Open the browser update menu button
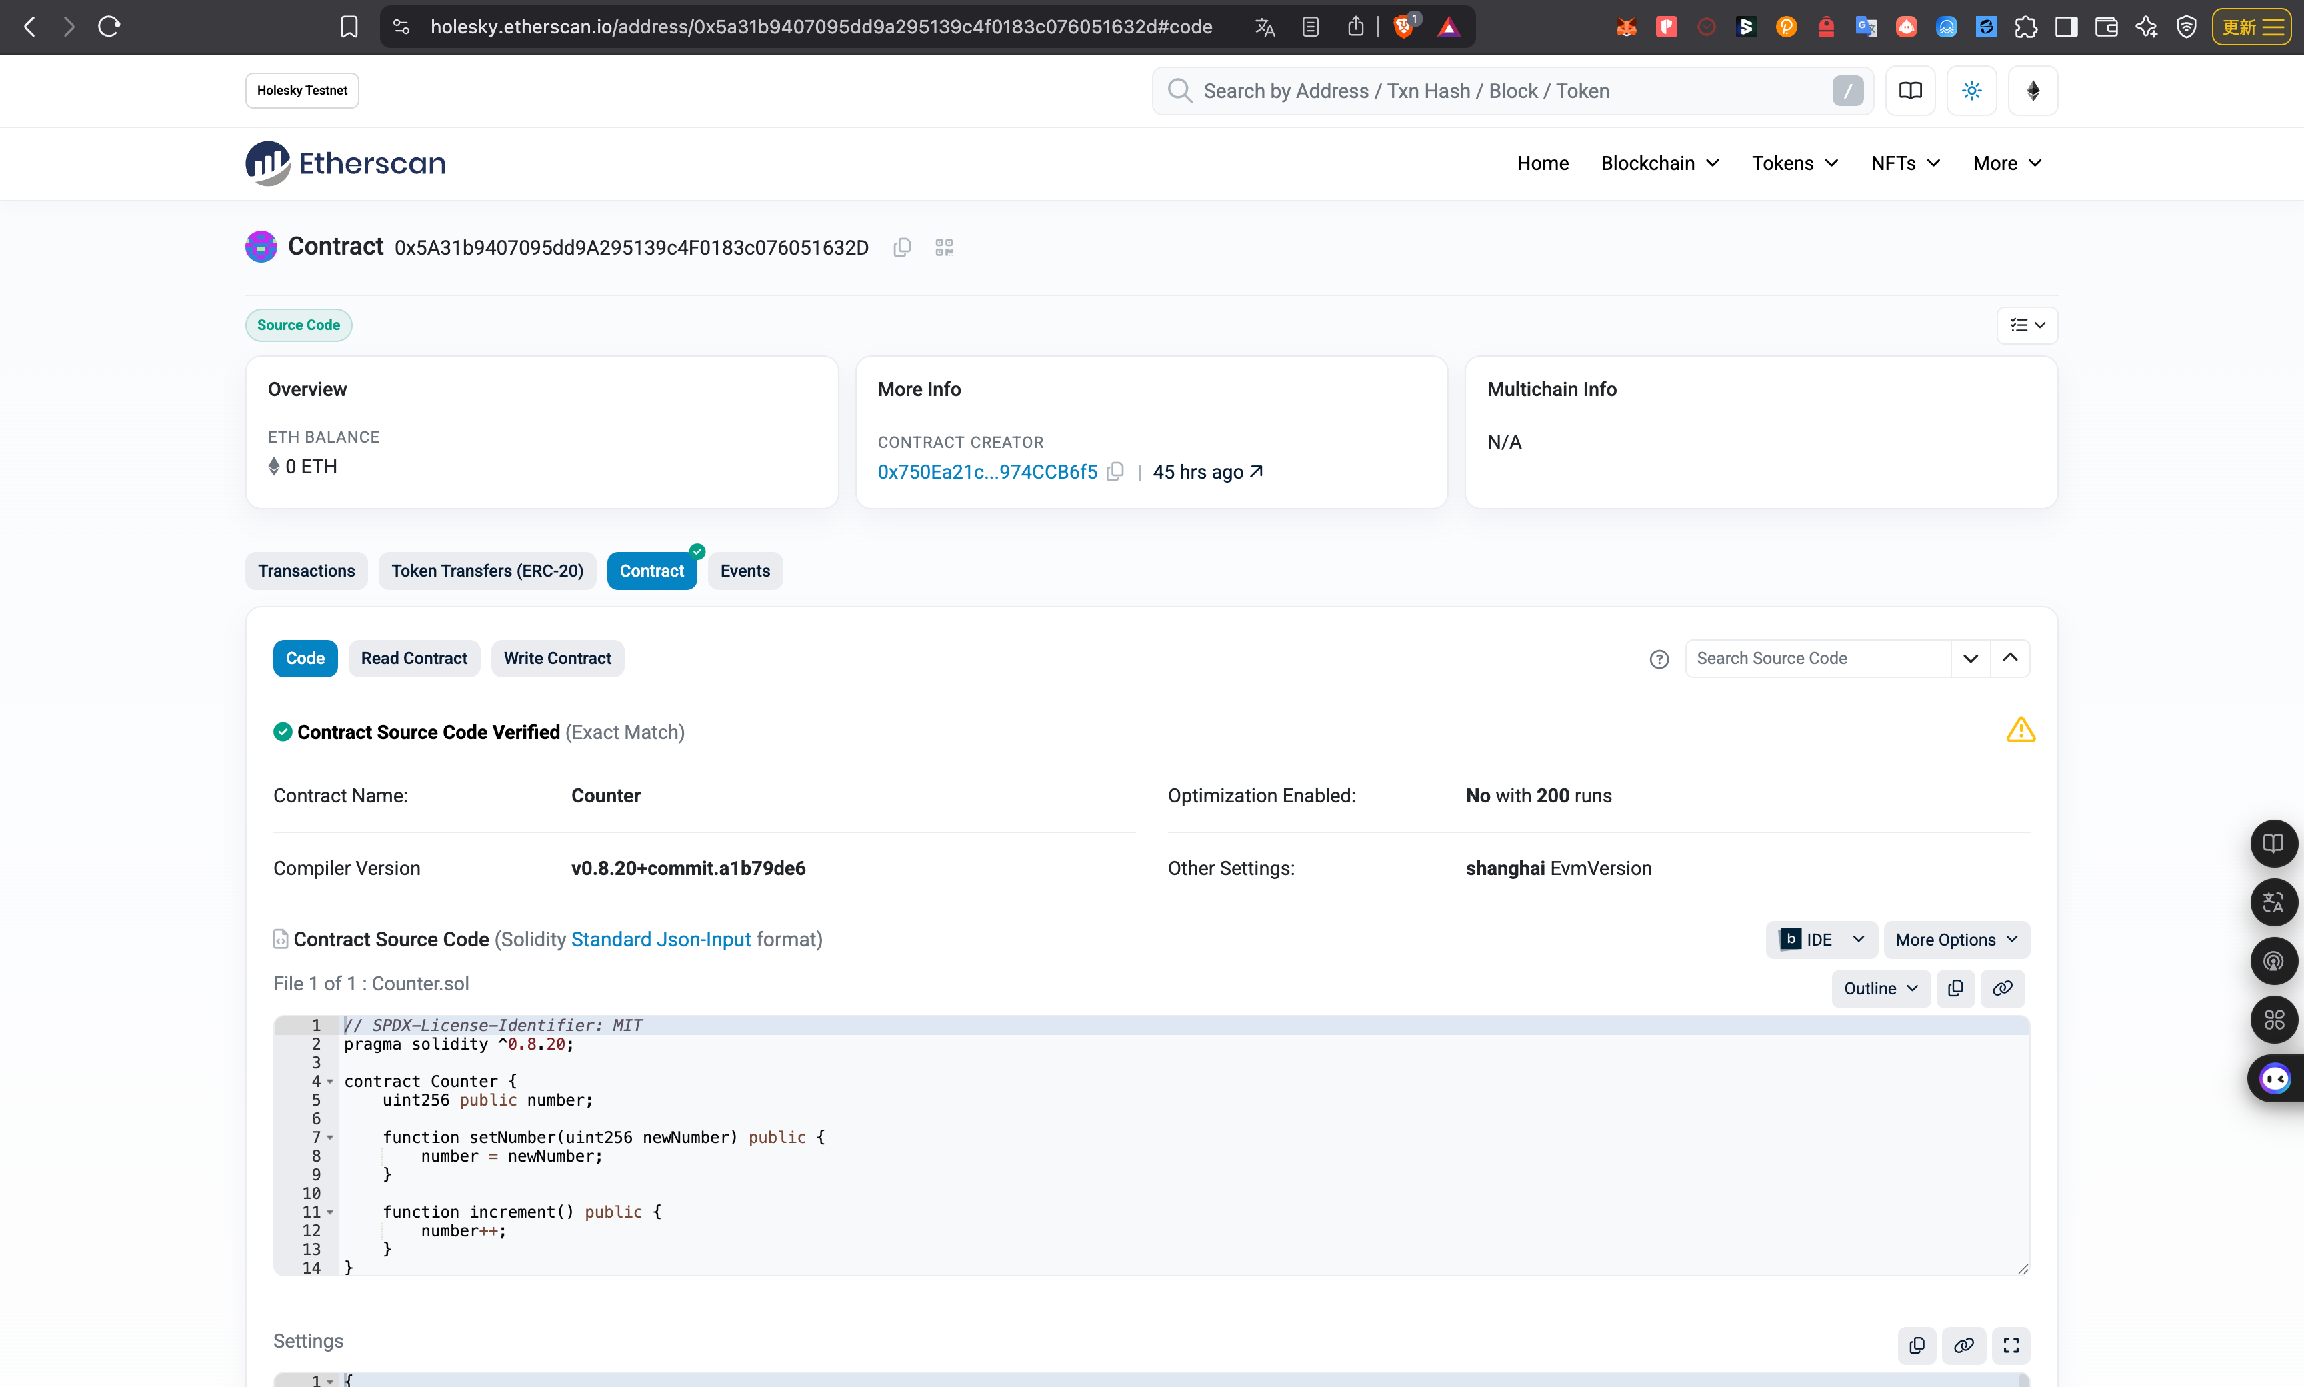Screen dimensions: 2304x1387 [x=2252, y=27]
